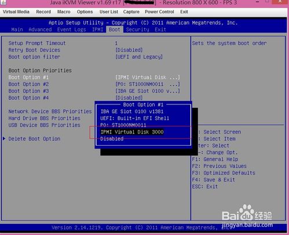Screen dimensions: 289x235
Task: Choose IPMI Virtual Disk 3000 option
Action: (132, 132)
